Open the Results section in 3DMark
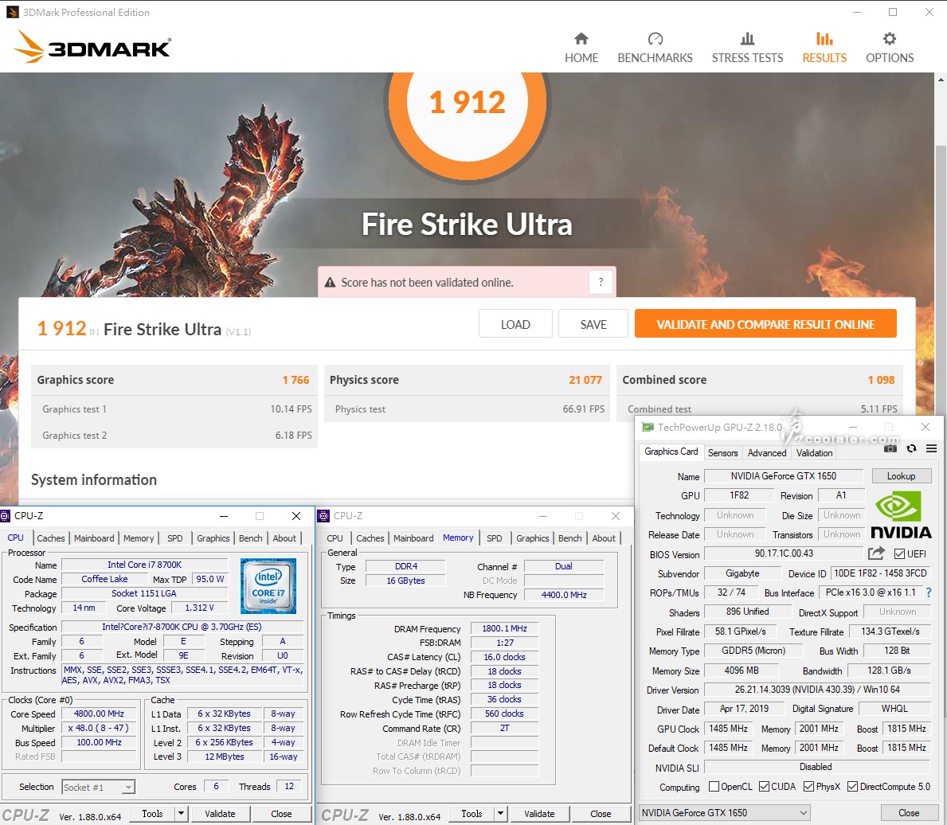This screenshot has width=947, height=825. tap(824, 49)
